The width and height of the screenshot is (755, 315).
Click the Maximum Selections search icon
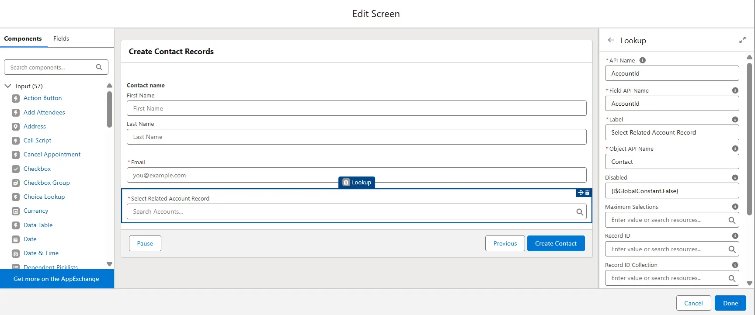[x=732, y=220]
